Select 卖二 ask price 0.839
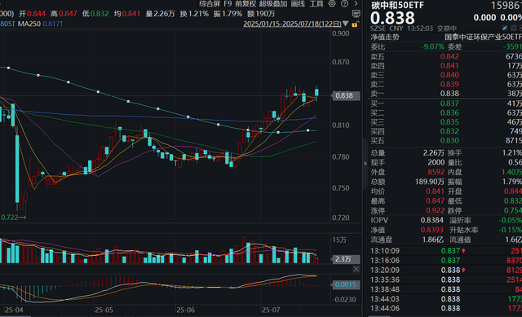522x317 pixels. 449,85
